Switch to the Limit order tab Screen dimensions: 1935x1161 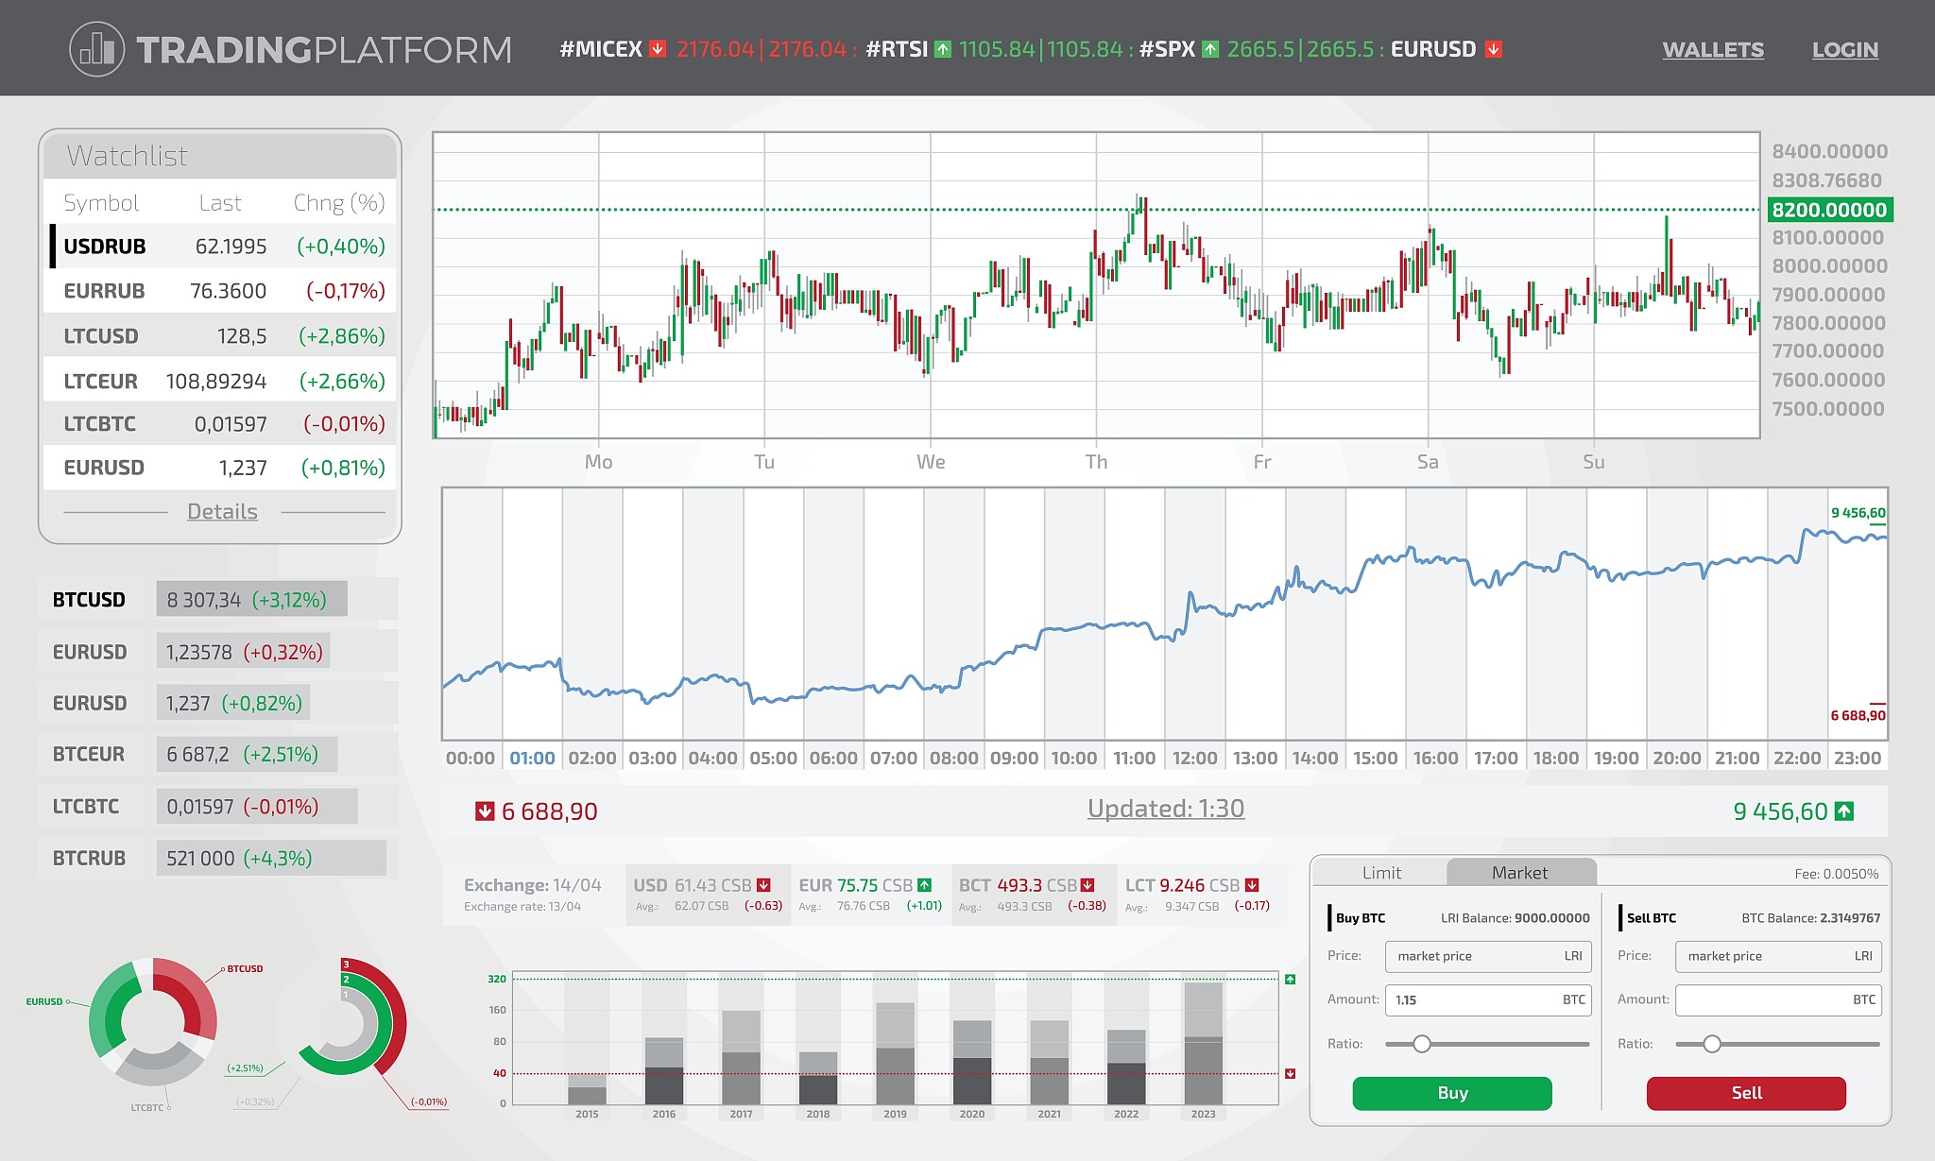coord(1381,873)
